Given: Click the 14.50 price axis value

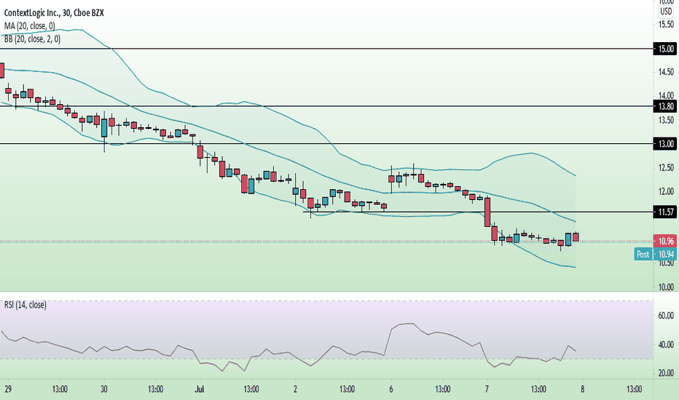Looking at the screenshot, I should point(666,72).
